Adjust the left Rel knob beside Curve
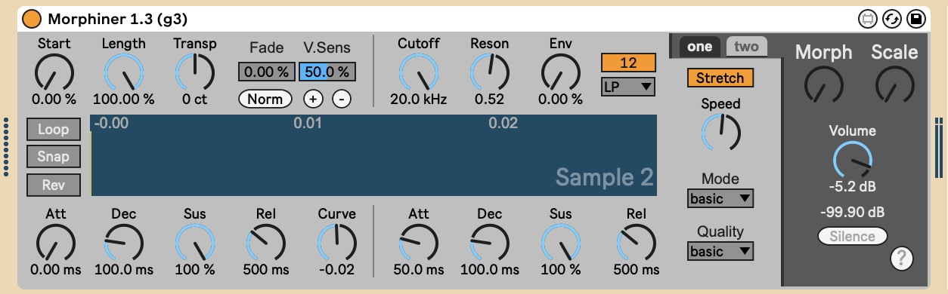The width and height of the screenshot is (948, 294). point(266,243)
